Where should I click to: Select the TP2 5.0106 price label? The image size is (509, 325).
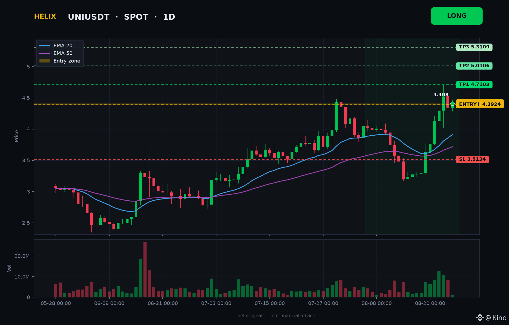click(x=474, y=66)
